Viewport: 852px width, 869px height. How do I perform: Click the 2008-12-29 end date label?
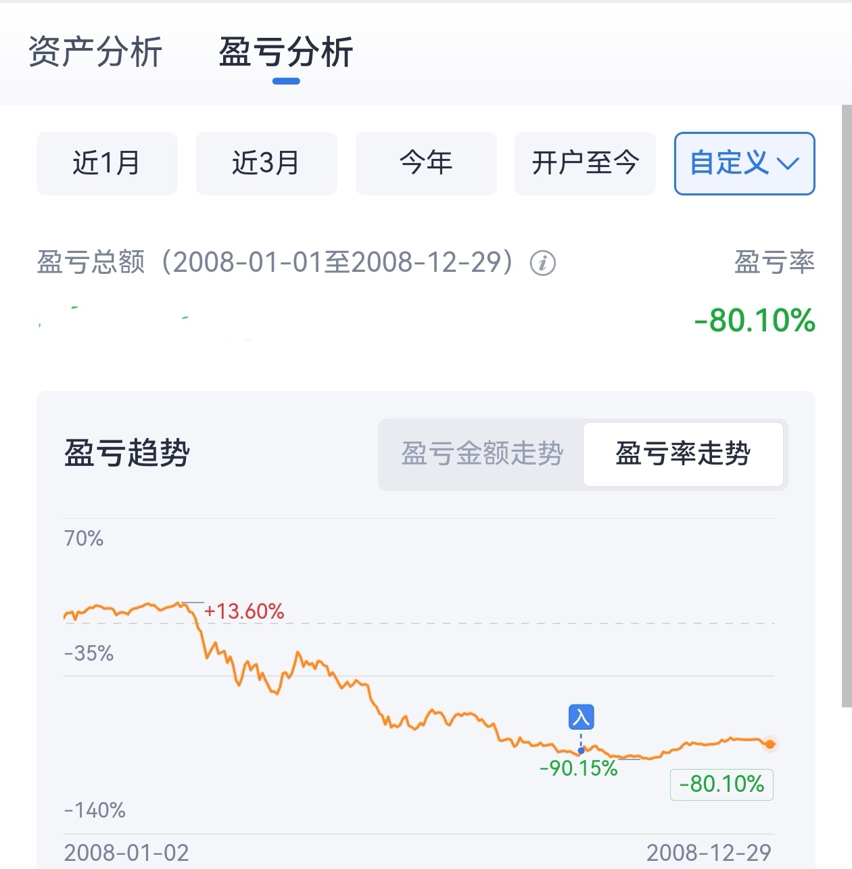coord(709,853)
